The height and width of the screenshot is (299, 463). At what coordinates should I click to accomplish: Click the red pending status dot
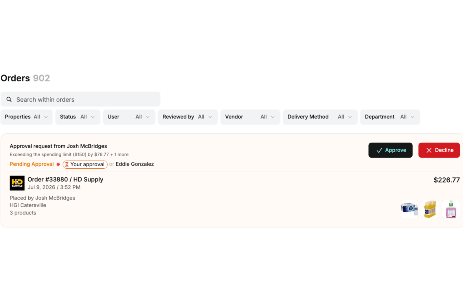tap(58, 164)
